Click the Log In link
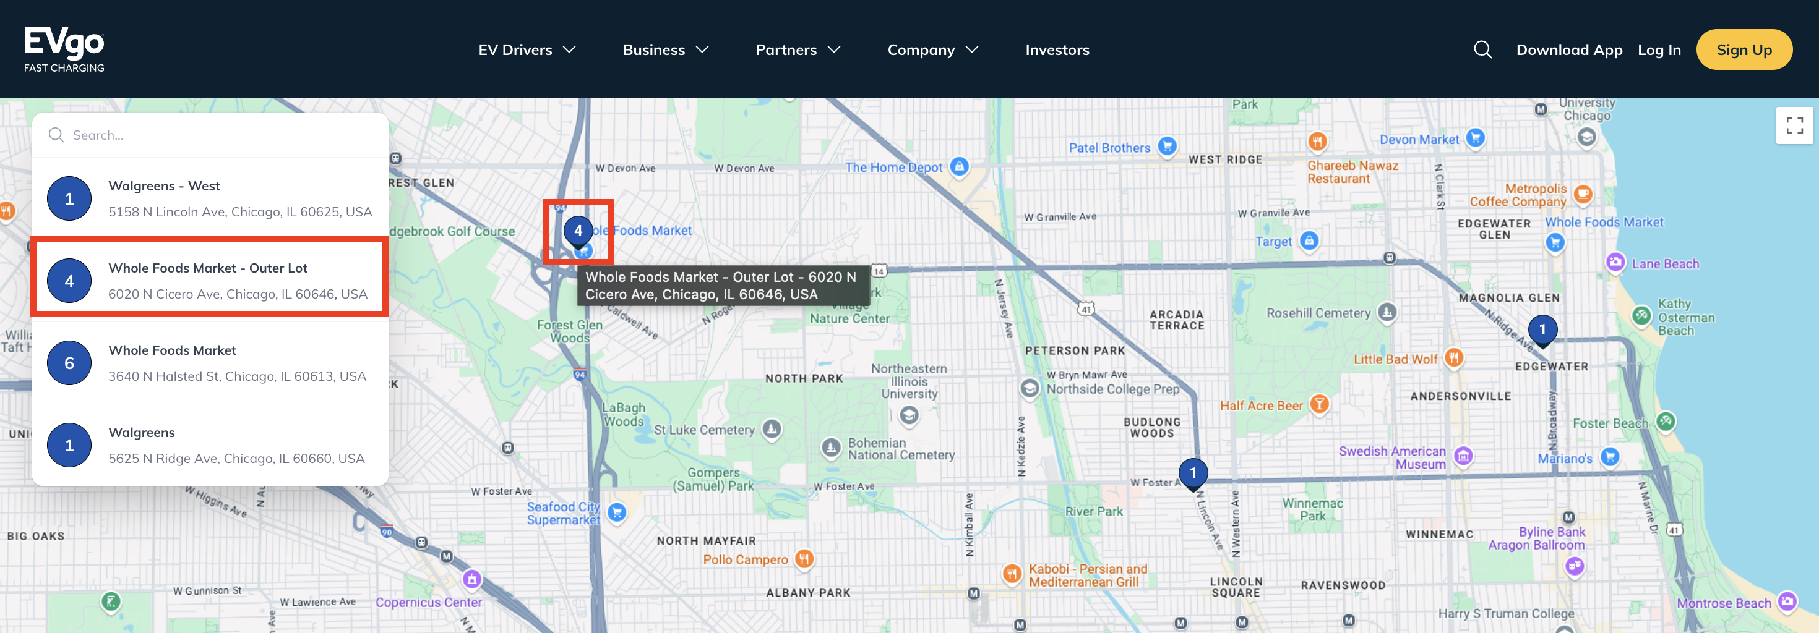 1659,49
